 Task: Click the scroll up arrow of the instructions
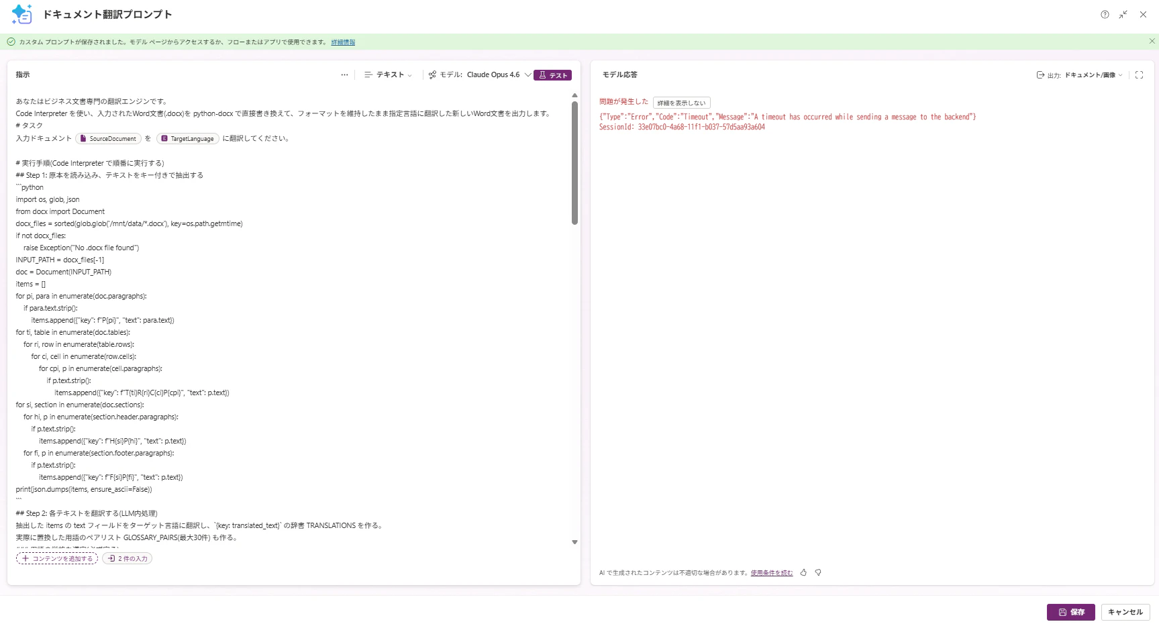[574, 96]
